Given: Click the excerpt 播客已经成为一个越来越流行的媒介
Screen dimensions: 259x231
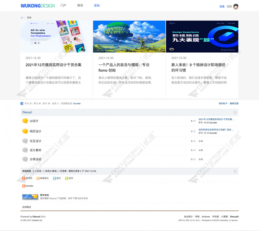Looking at the screenshot, I should coord(53,80).
